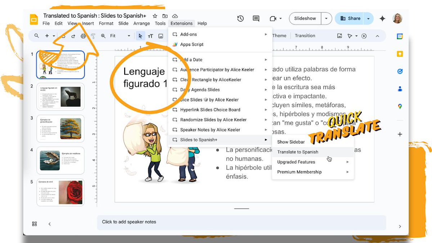432x243 pixels.
Task: Open the Fit zoom dropdown
Action: click(129, 36)
